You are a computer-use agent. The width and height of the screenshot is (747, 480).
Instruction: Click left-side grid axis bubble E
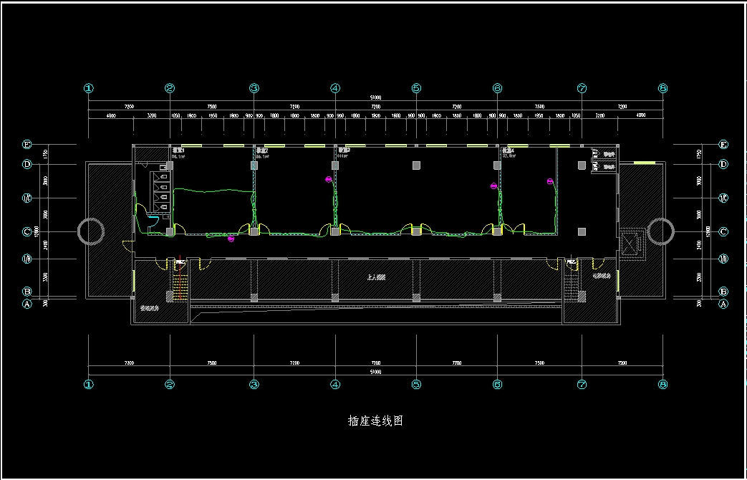coord(27,145)
